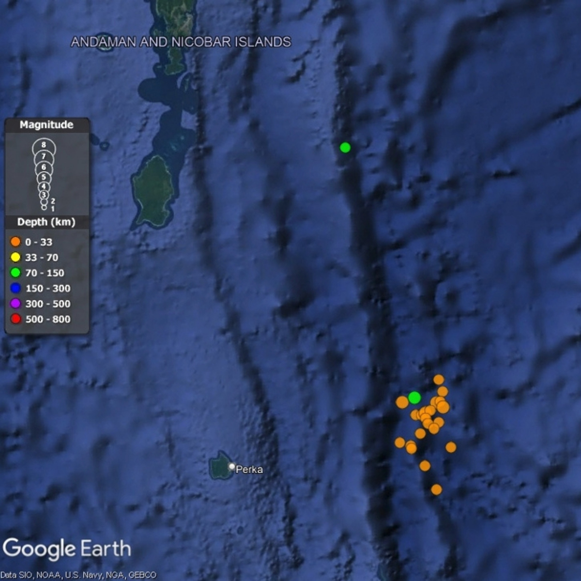Click the large orange marker left of the green one
This screenshot has width=581, height=581.
402,402
